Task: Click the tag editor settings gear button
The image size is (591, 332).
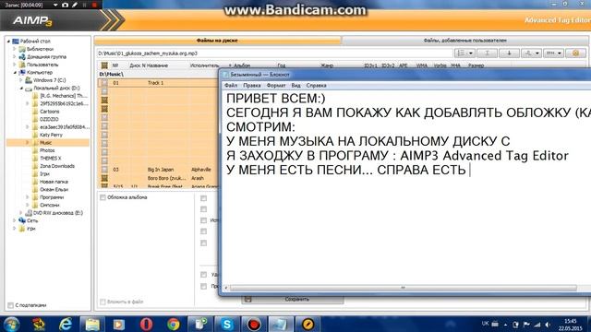Action: pyautogui.click(x=575, y=53)
